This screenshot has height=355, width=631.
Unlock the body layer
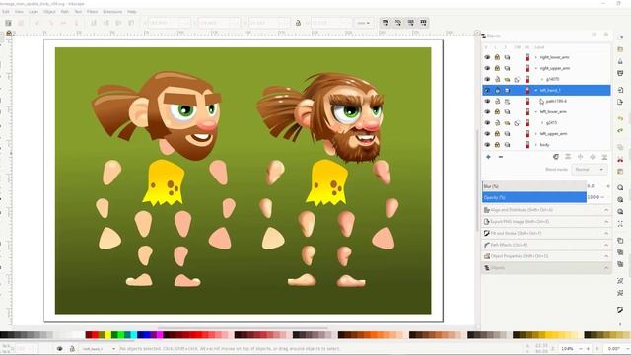497,145
